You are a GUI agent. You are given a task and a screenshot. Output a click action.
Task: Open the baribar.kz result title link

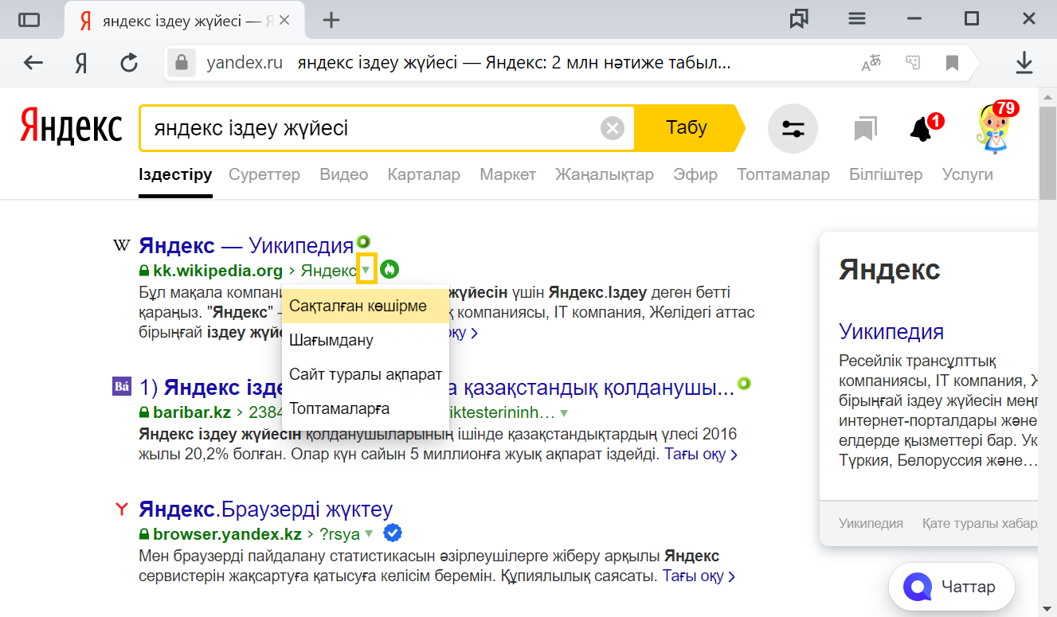tap(437, 388)
